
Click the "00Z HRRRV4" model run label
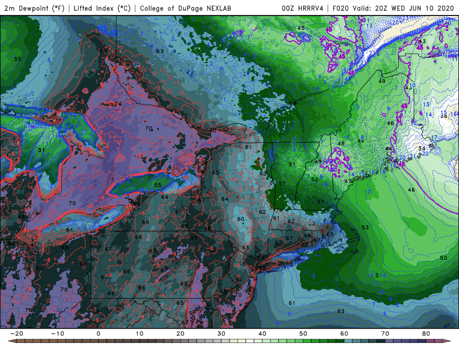pos(302,9)
